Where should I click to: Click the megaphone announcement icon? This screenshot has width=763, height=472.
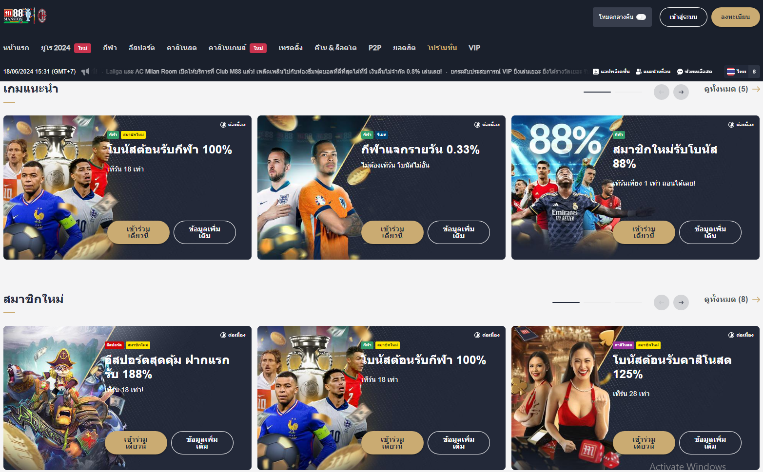[85, 72]
